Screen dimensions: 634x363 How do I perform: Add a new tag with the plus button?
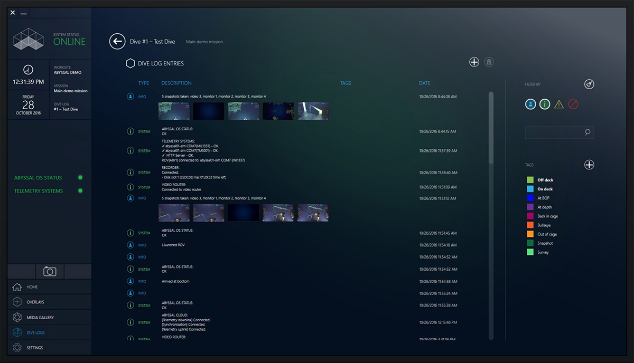(x=589, y=165)
